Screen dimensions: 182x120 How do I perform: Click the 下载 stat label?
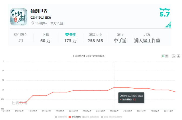(45, 35)
